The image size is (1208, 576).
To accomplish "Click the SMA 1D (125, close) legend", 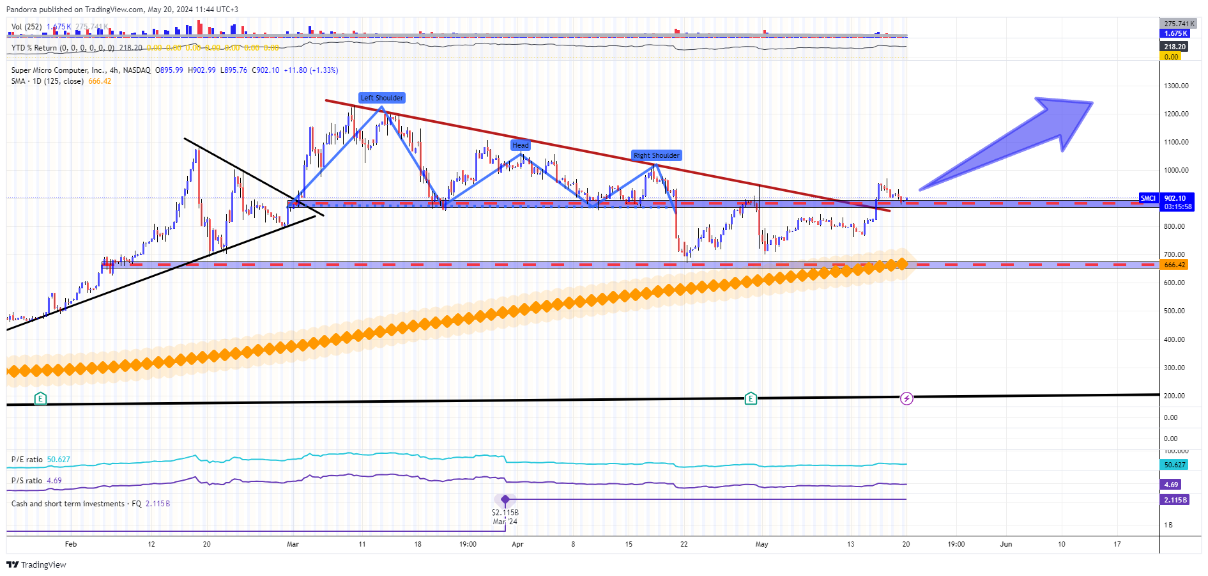I will pyautogui.click(x=47, y=81).
